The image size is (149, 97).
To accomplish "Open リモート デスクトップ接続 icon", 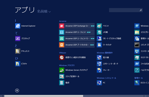I will click(x=99, y=39).
